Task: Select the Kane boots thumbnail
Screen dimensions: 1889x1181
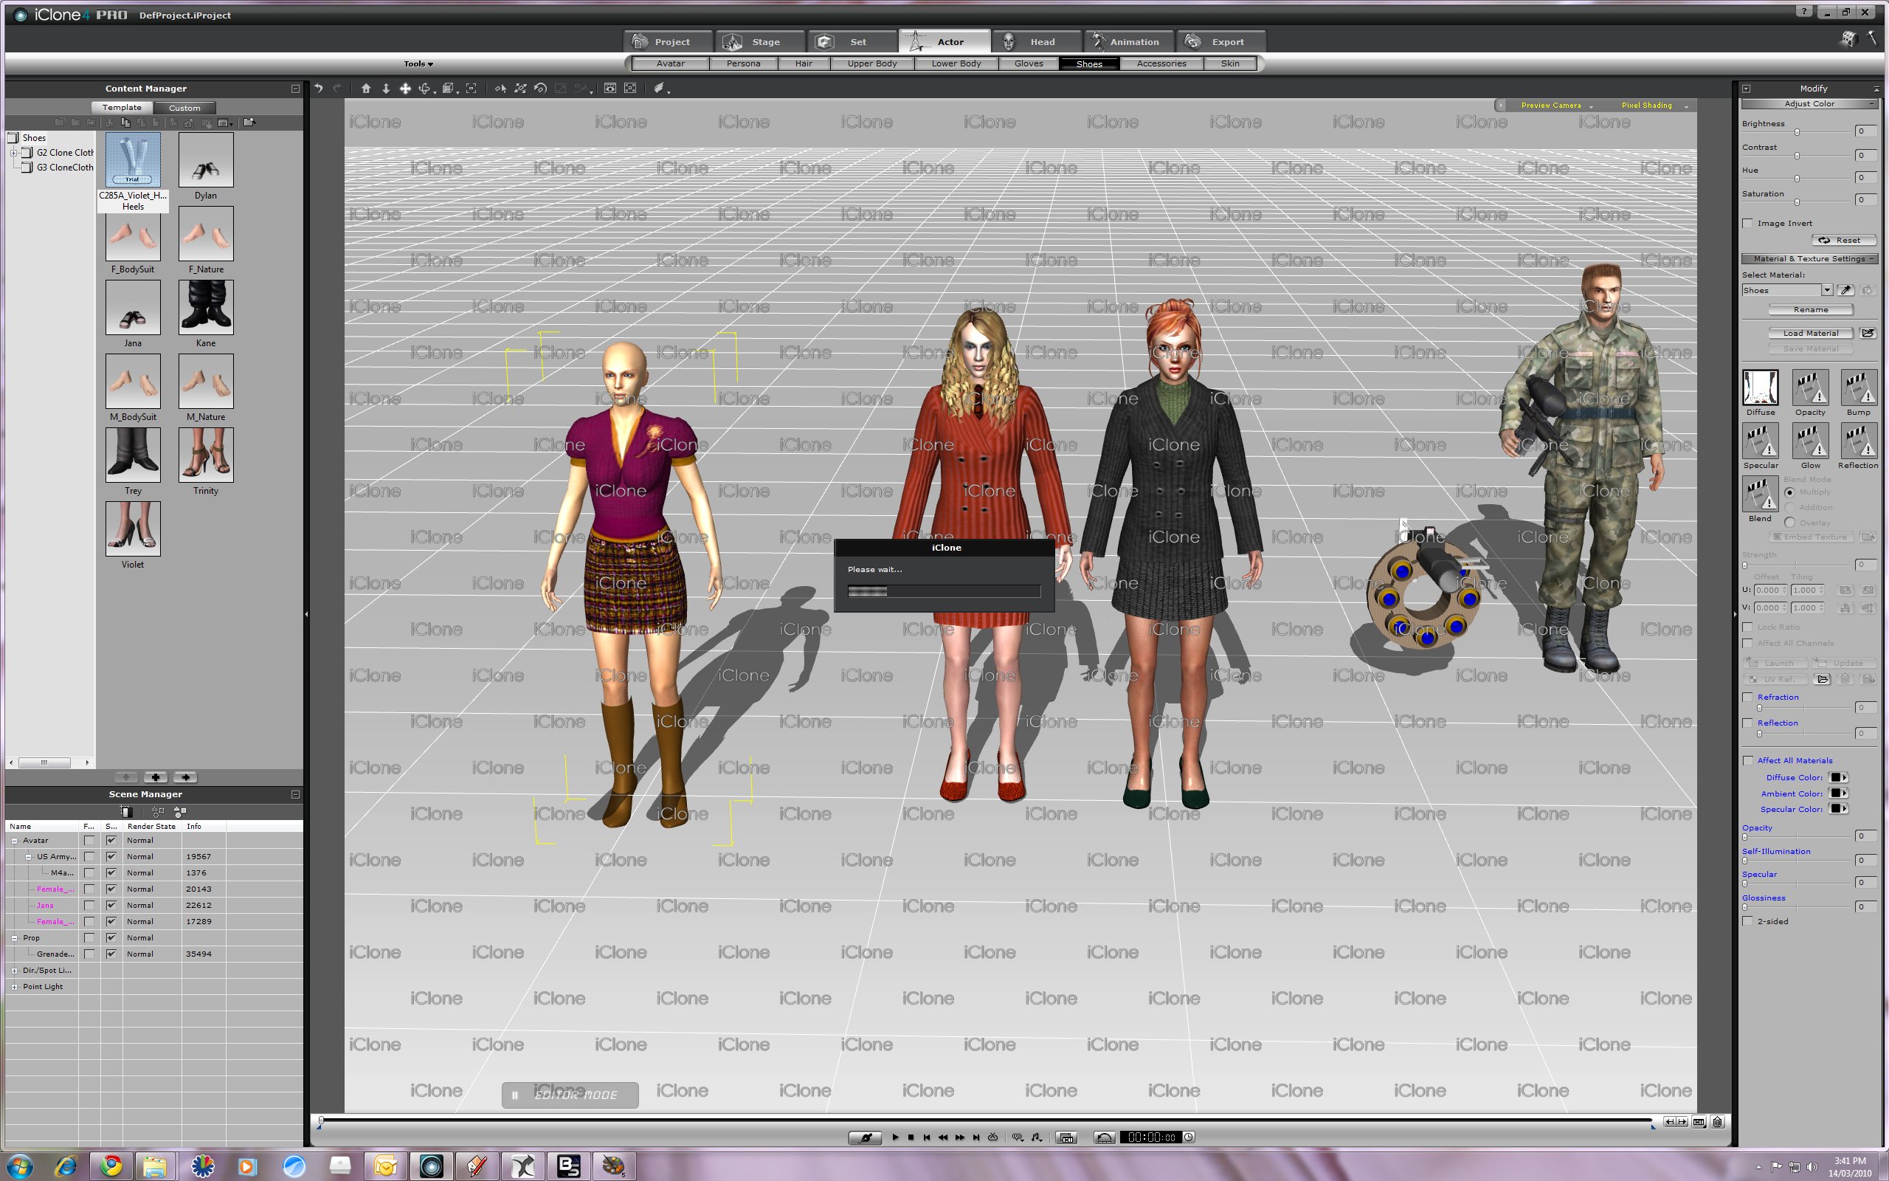Action: point(206,307)
